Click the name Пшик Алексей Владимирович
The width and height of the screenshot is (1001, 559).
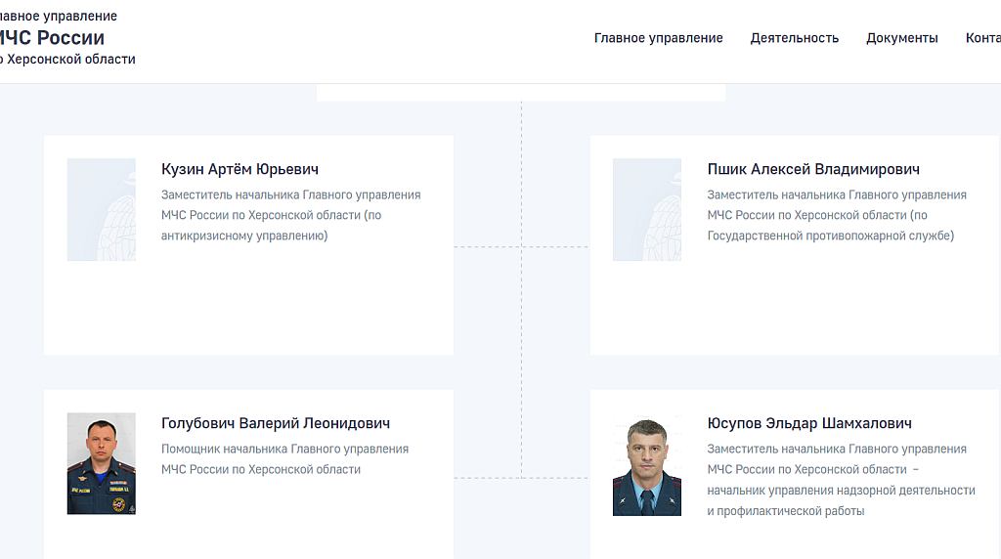(812, 169)
